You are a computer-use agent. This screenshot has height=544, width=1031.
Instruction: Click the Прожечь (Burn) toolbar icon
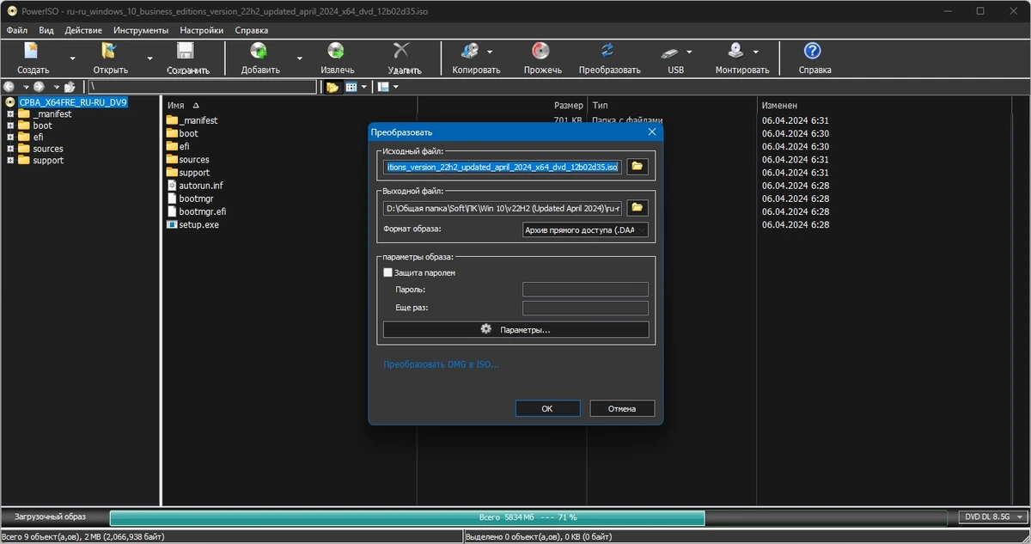tap(541, 51)
